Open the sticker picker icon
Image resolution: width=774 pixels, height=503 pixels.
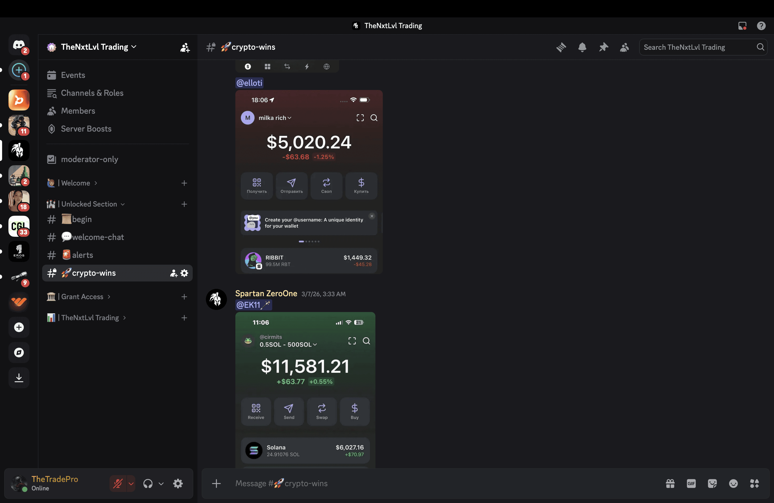(x=712, y=484)
